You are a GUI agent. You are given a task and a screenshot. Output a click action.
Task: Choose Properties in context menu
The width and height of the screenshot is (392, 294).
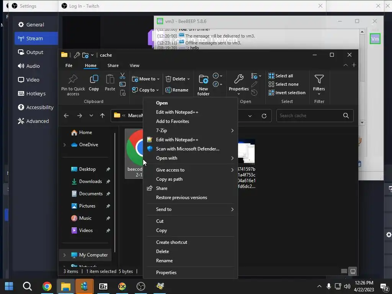click(x=190, y=273)
